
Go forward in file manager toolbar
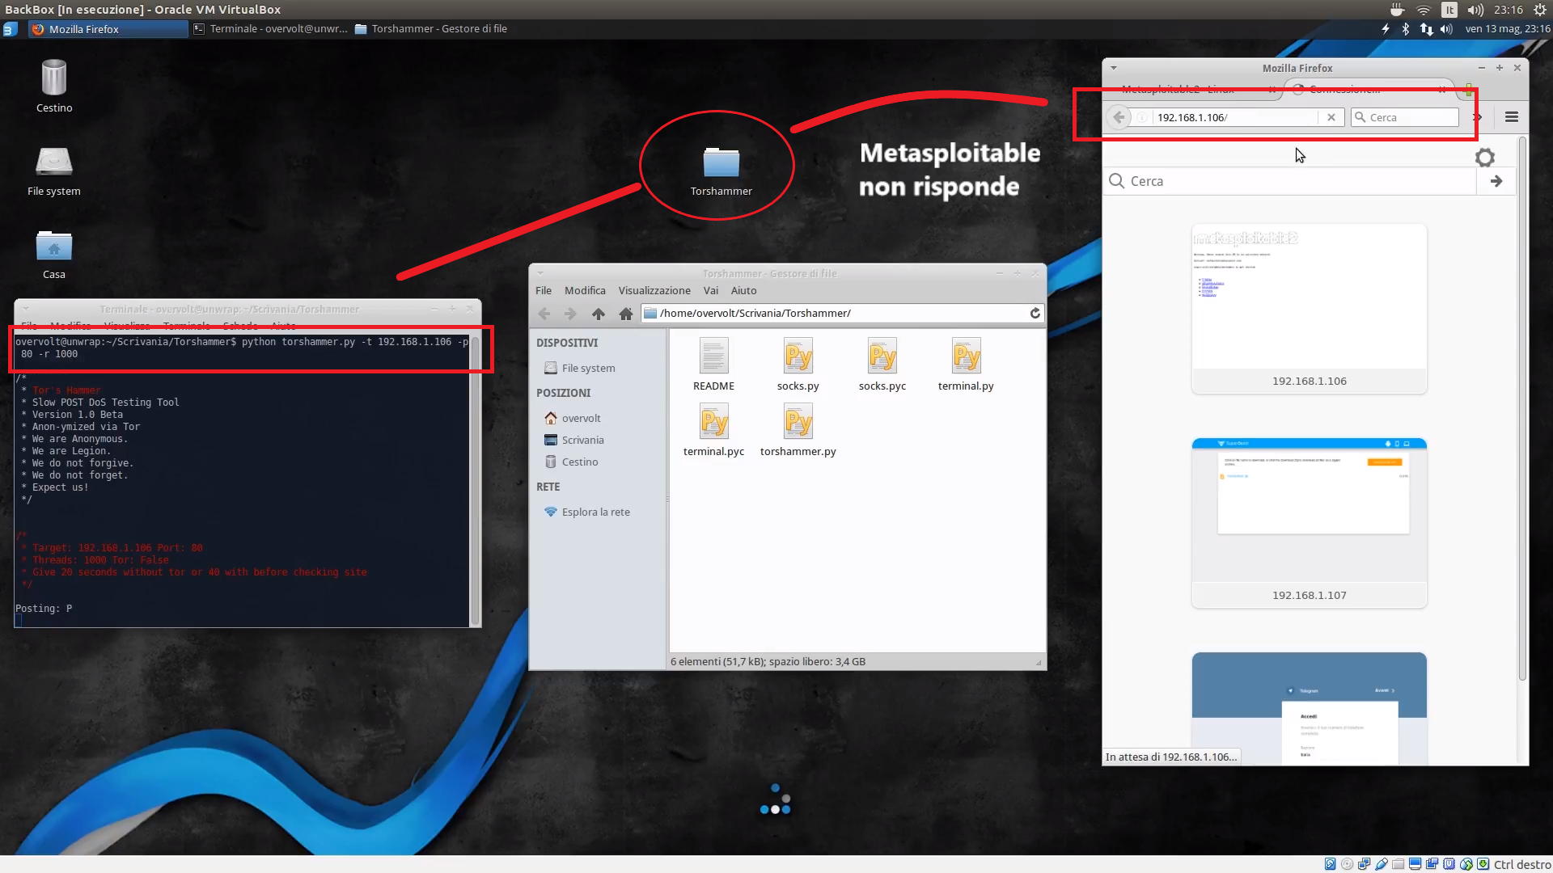pos(570,314)
